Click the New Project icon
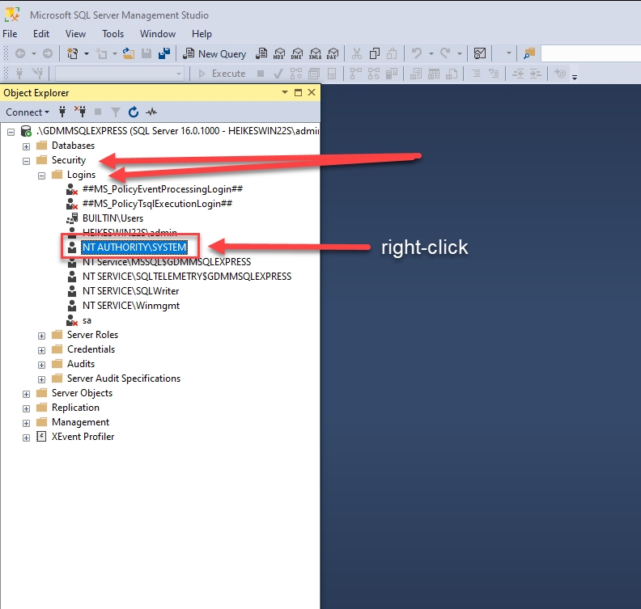641x609 pixels. pyautogui.click(x=72, y=53)
